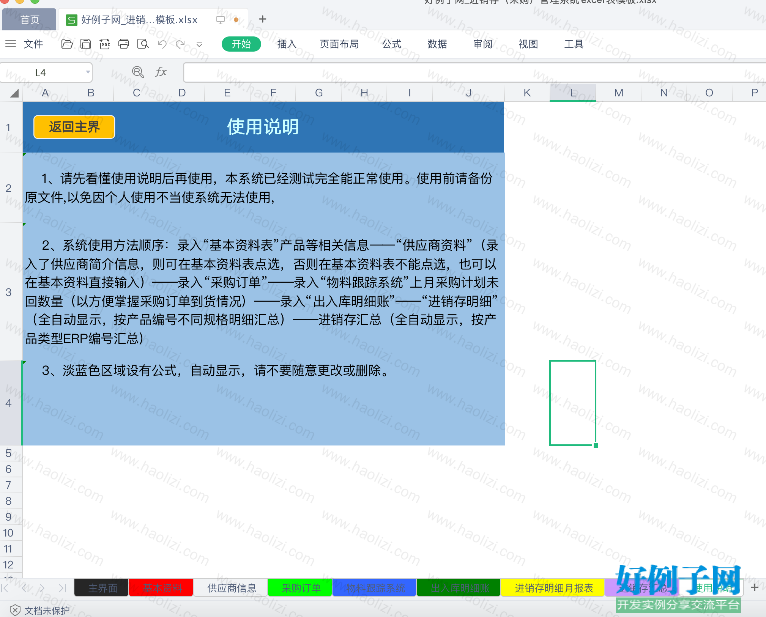The image size is (766, 617).
Task: Open the 工具 ribbon tab
Action: pyautogui.click(x=574, y=44)
